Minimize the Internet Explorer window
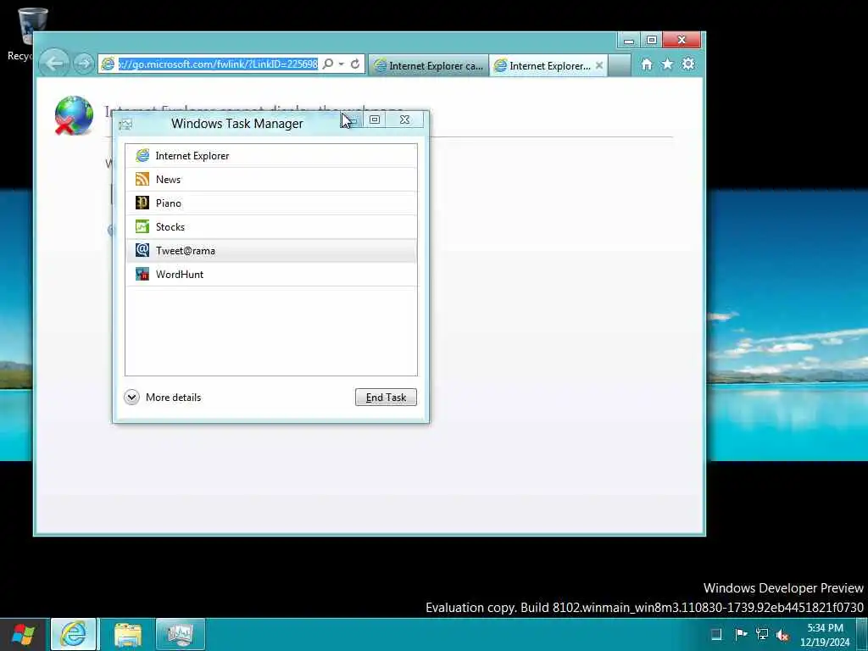Viewport: 868px width, 651px height. click(x=629, y=41)
